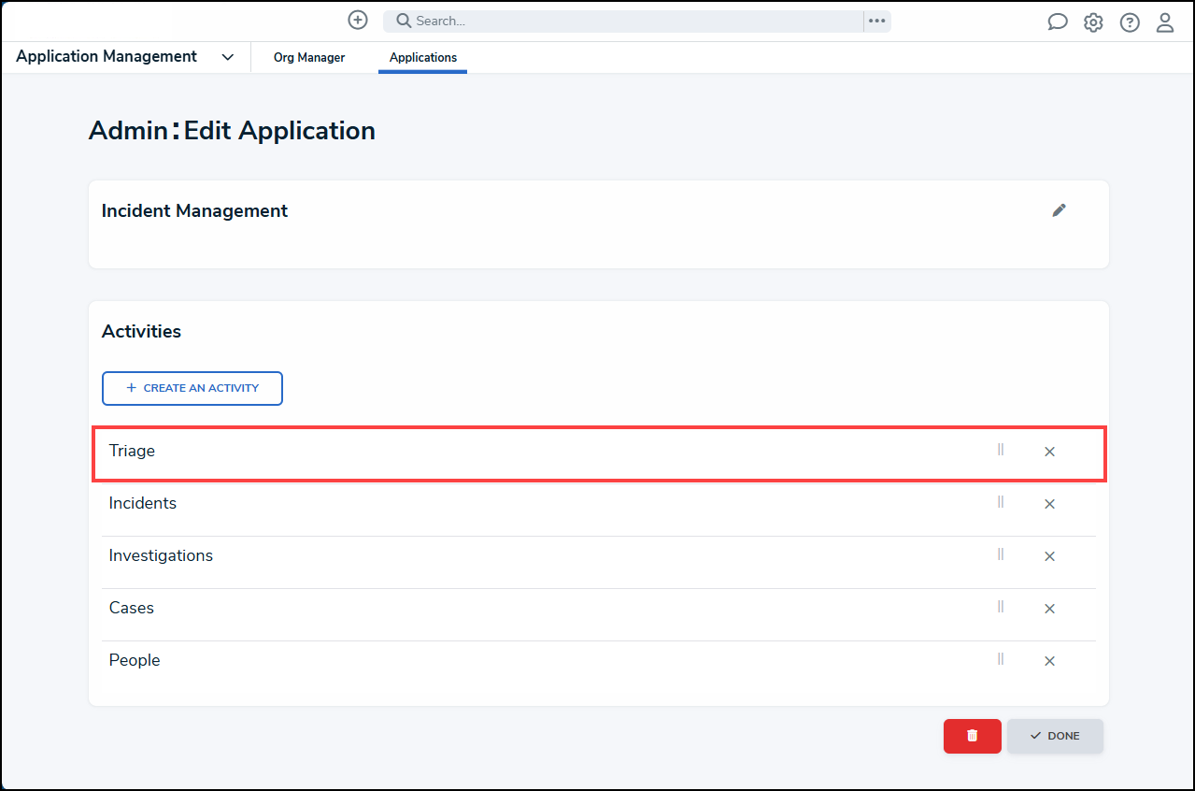Image resolution: width=1195 pixels, height=791 pixels.
Task: Click the drag handle on the Investigations row
Action: 1001,554
